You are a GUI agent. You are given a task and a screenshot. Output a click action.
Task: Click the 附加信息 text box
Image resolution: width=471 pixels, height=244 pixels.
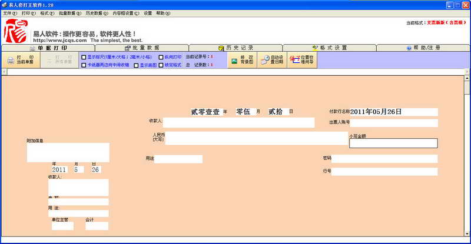[68, 152]
